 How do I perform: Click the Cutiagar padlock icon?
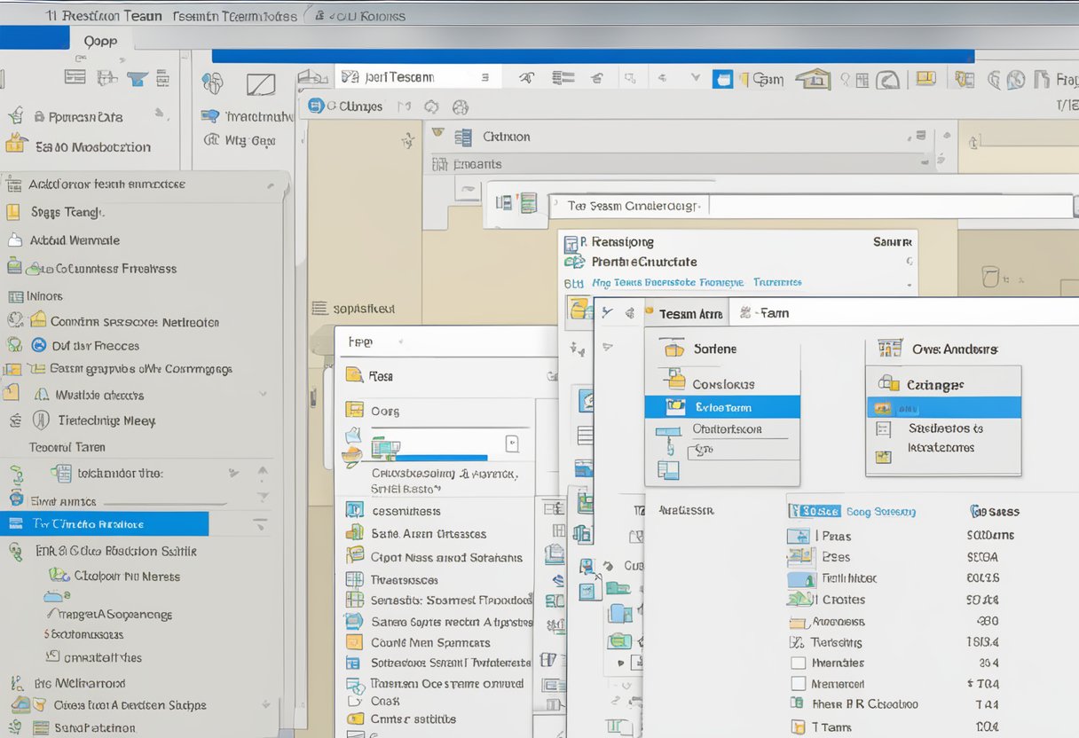coord(887,384)
